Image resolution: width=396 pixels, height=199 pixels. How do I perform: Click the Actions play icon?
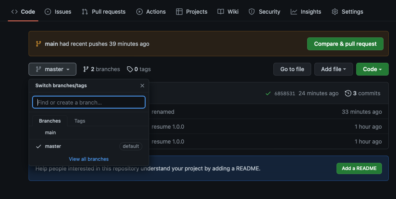(x=140, y=12)
